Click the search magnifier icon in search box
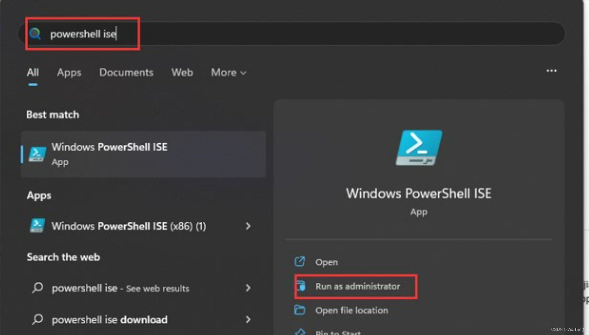The height and width of the screenshot is (335, 589). pyautogui.click(x=35, y=34)
